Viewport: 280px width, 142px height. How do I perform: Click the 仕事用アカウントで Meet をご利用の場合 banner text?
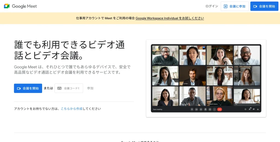click(x=105, y=18)
